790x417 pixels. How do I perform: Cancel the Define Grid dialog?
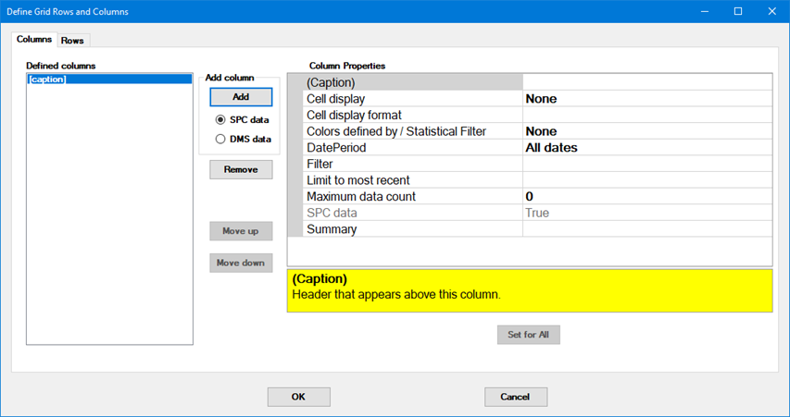515,397
